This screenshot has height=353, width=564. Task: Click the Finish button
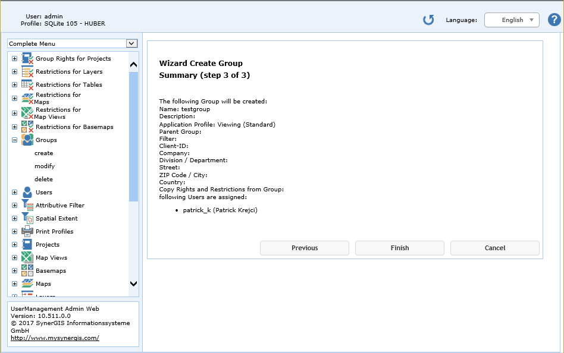(x=399, y=248)
